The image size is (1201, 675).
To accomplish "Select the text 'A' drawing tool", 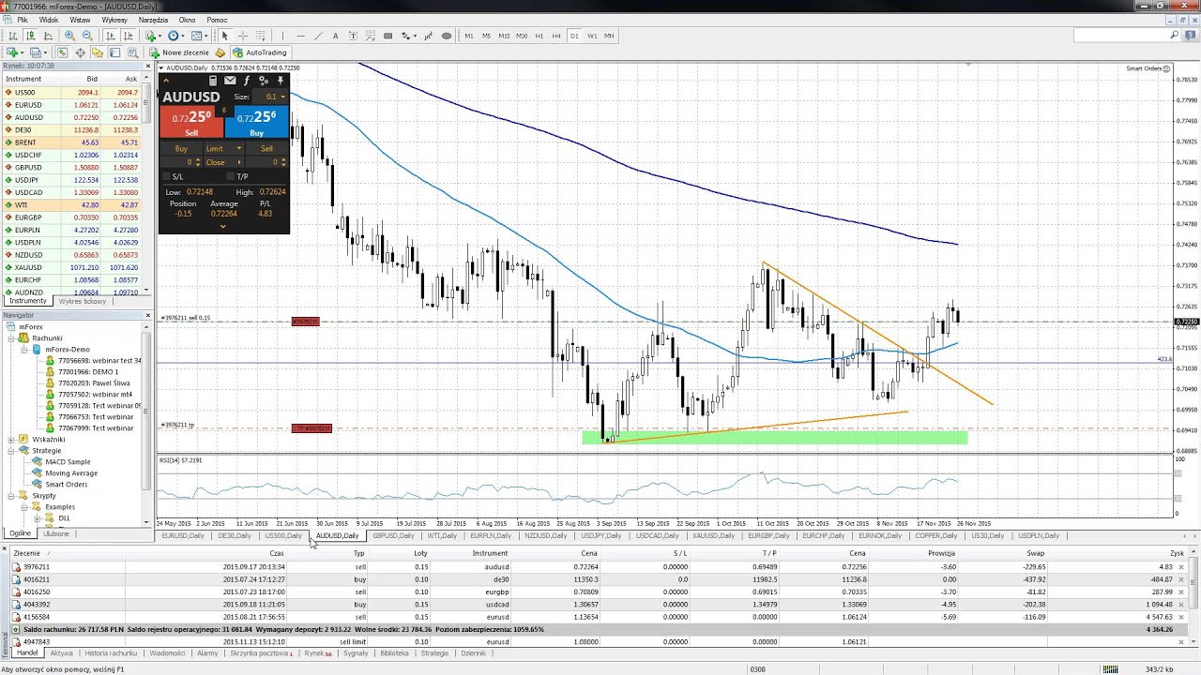I will [335, 36].
